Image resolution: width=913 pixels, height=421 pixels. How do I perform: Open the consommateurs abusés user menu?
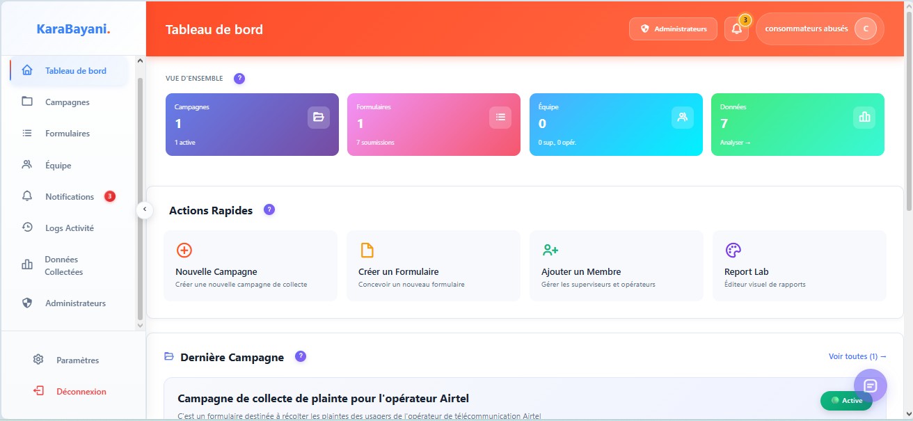point(819,29)
